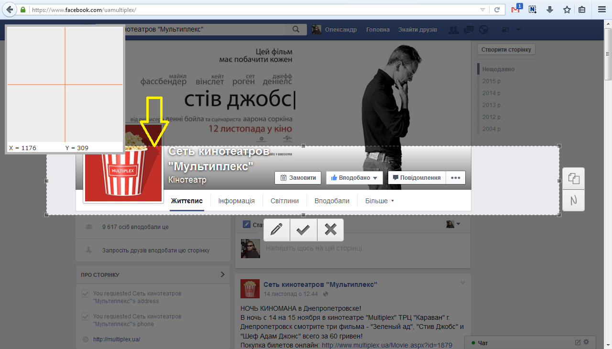
Task: Open the Movie.aspx?id=1879 ticket link
Action: [387, 345]
